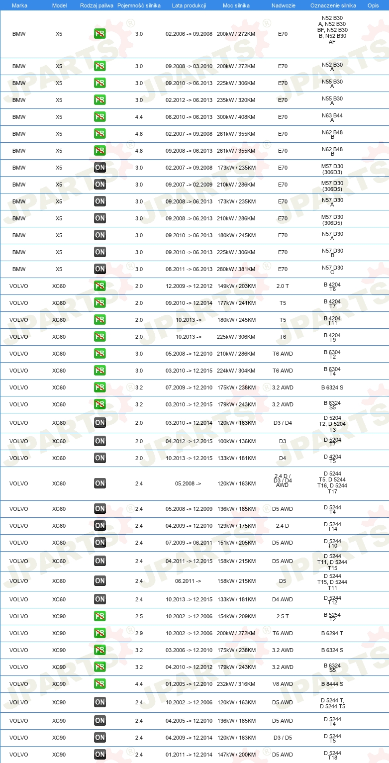Click the petrol icon in the XC90 B 6294 T row
This screenshot has width=389, height=763.
[100, 633]
